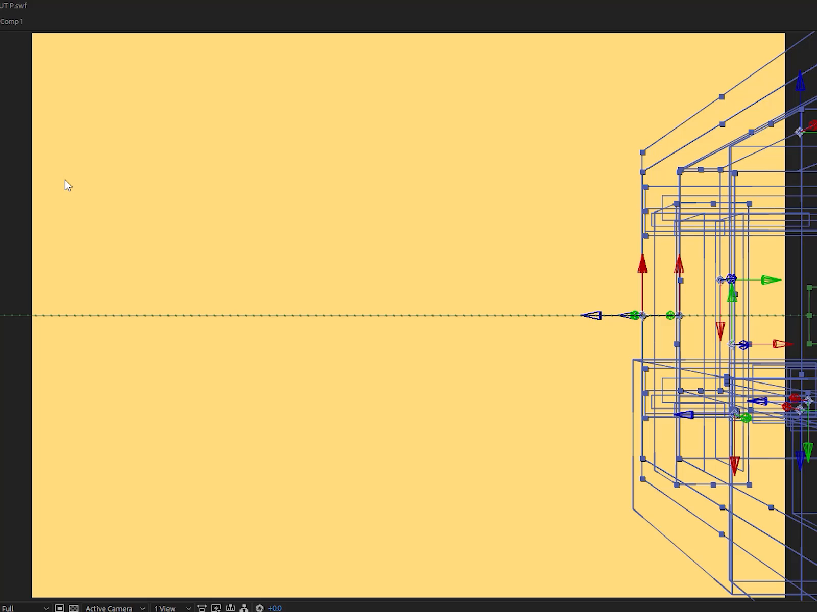Toggle pixel aspect ratio correction icon

[202, 608]
